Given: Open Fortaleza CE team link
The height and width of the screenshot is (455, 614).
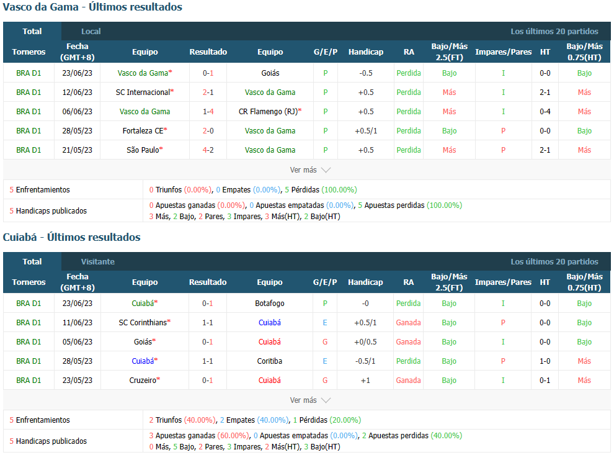Looking at the screenshot, I should coord(143,130).
